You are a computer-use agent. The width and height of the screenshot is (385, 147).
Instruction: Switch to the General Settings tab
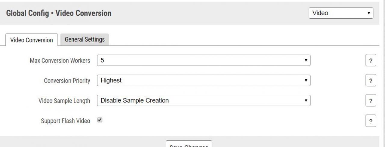pos(85,39)
